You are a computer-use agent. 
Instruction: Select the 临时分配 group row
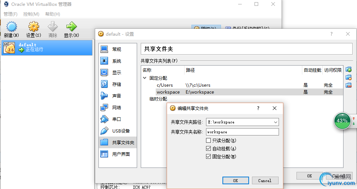click(158, 99)
